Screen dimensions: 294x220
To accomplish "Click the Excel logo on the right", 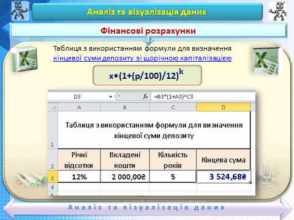I will pyautogui.click(x=266, y=61).
